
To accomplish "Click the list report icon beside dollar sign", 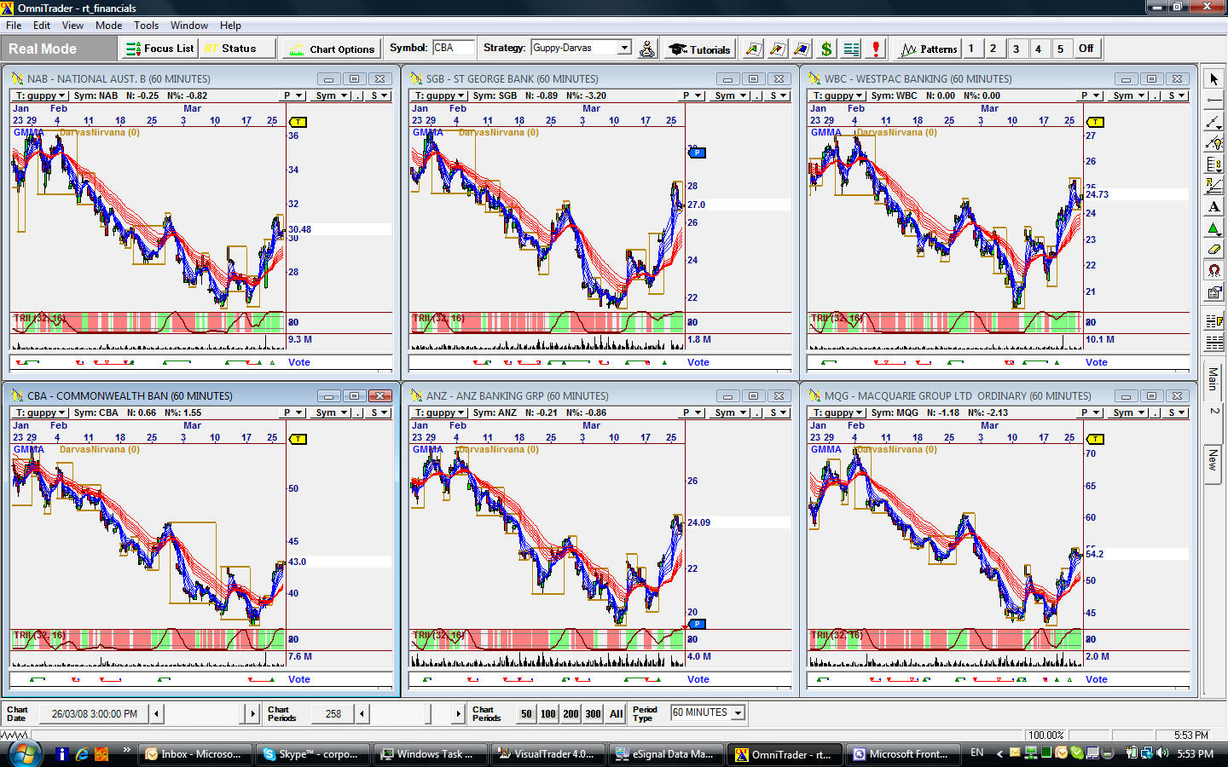I will 851,49.
